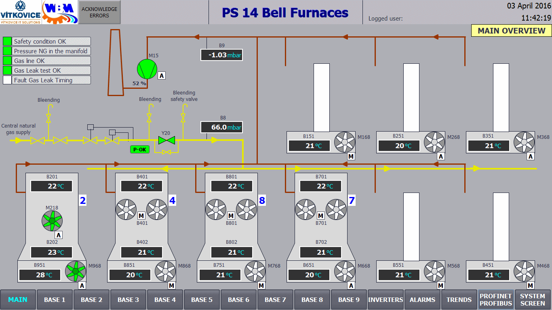This screenshot has width=552, height=310.
Task: Click the Safety condition OK green indicator
Action: point(7,41)
